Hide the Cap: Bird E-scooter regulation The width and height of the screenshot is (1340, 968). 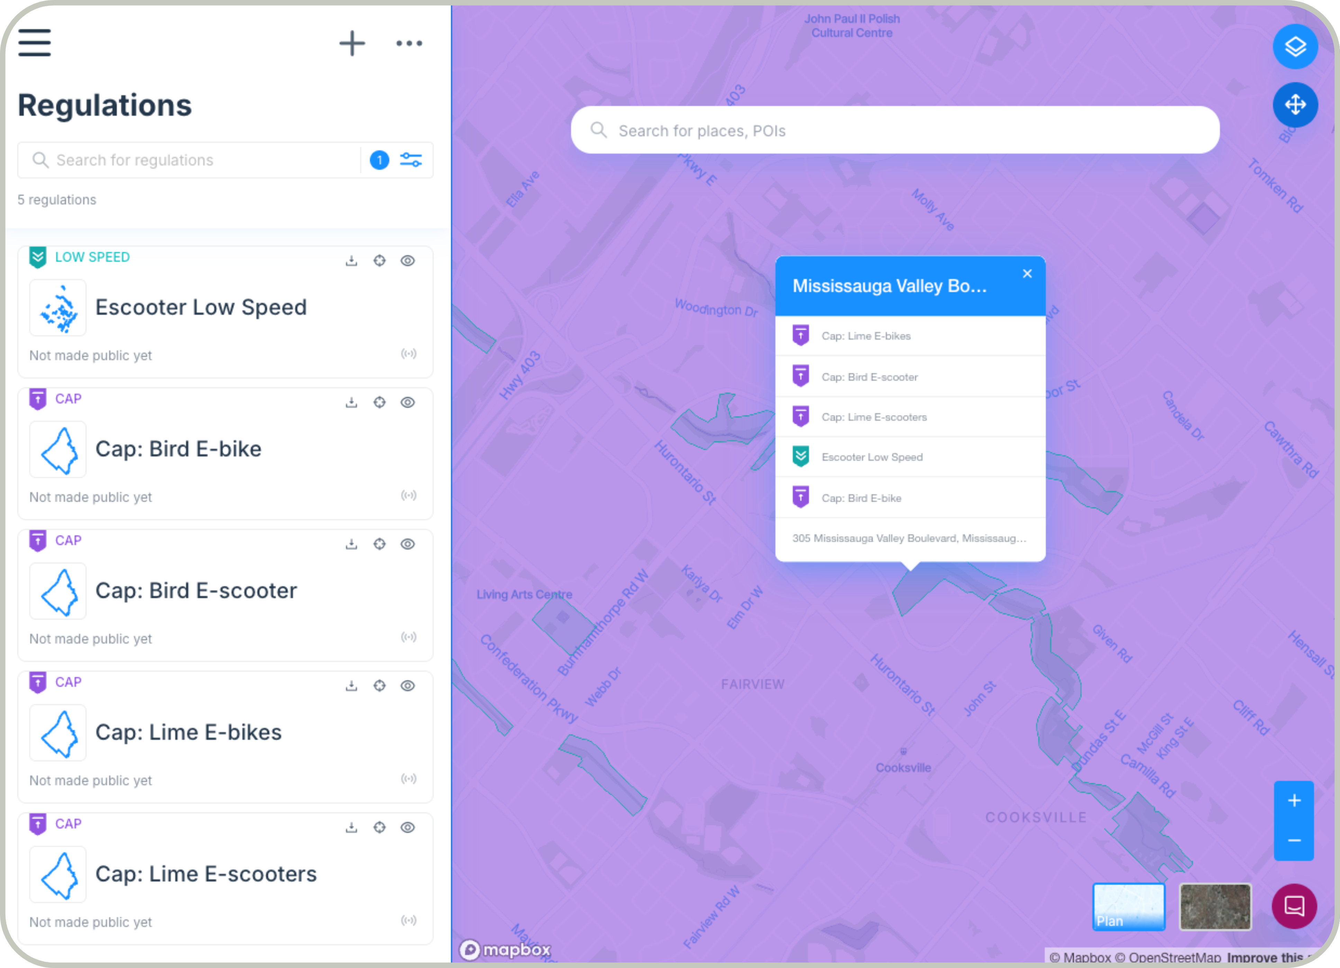[x=408, y=544]
